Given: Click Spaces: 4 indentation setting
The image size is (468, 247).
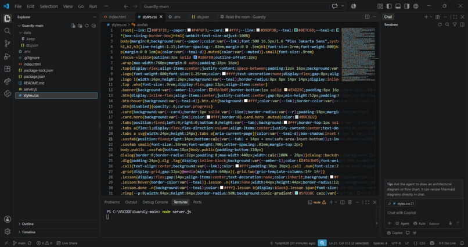Looking at the screenshot, I should [x=380, y=243].
